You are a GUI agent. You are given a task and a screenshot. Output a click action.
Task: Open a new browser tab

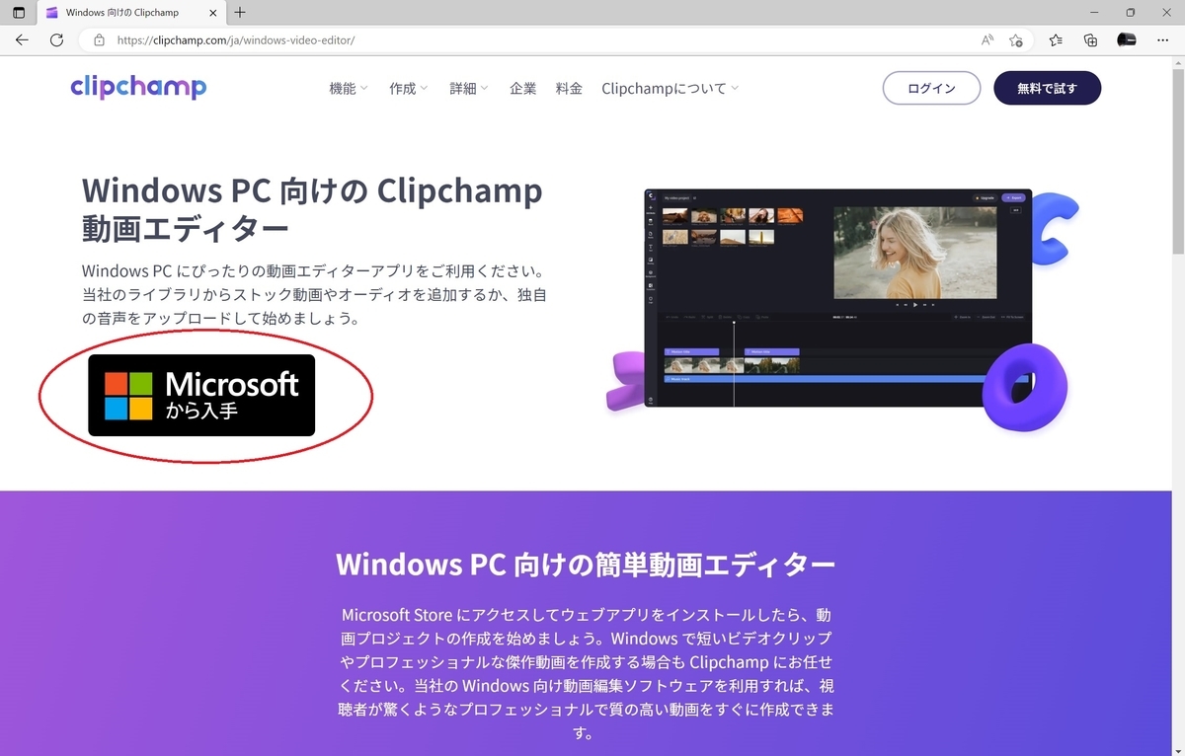tap(240, 13)
